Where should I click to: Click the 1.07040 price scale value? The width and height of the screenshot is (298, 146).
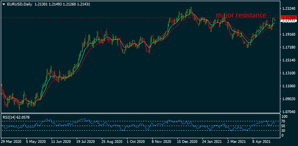point(289,112)
